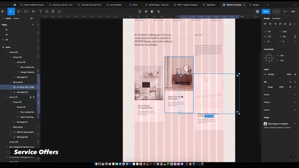The width and height of the screenshot is (299, 168).
Task: Click the Use as mask icon
Action: [x=152, y=12]
